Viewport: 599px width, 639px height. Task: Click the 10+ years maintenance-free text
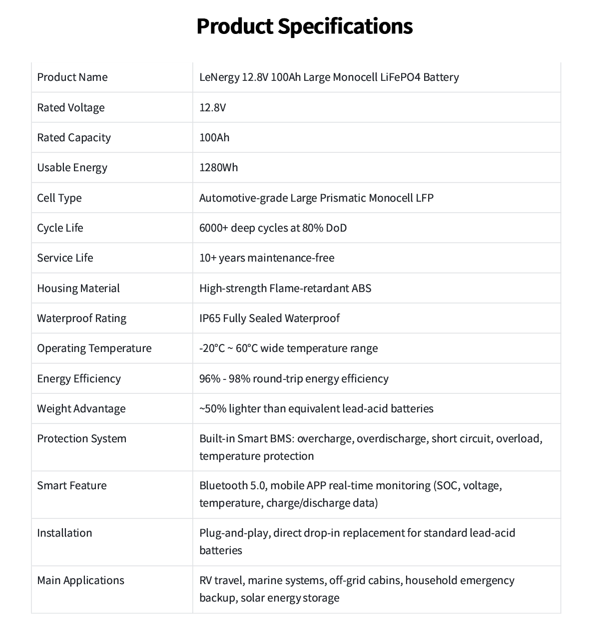pyautogui.click(x=267, y=258)
